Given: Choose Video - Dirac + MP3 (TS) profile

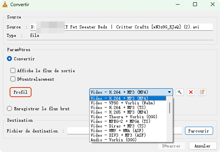Looking at the screenshot, I should click(128, 126).
